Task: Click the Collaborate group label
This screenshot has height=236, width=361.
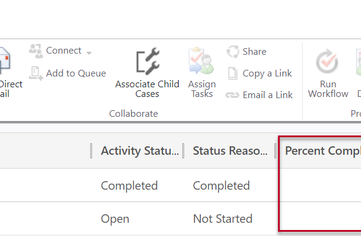Action: click(x=134, y=114)
